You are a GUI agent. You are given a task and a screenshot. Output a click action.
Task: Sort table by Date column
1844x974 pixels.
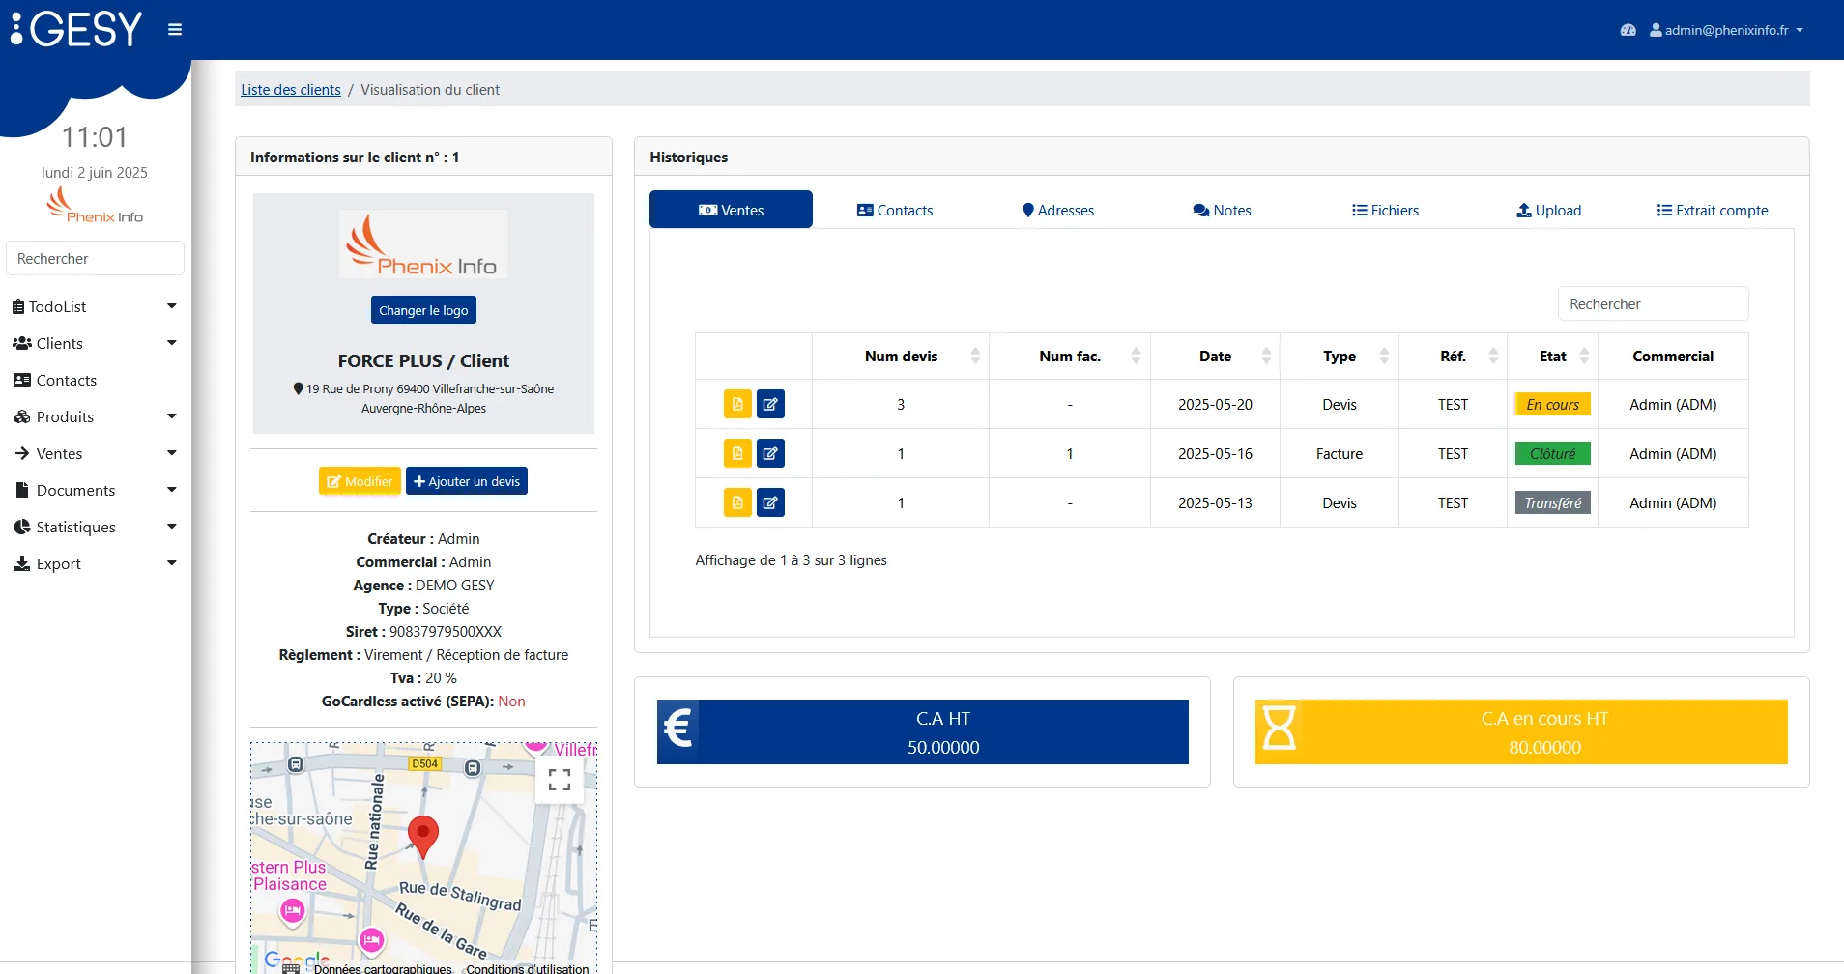(x=1215, y=357)
